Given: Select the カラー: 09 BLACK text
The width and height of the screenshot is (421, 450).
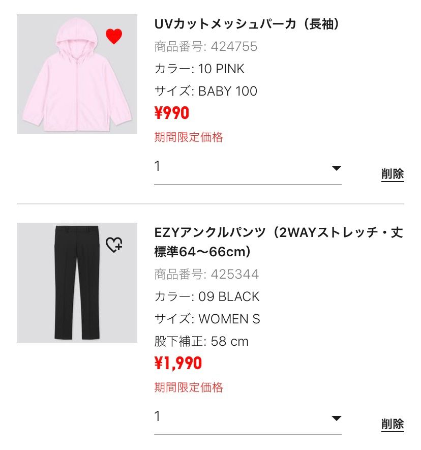Looking at the screenshot, I should [x=207, y=296].
